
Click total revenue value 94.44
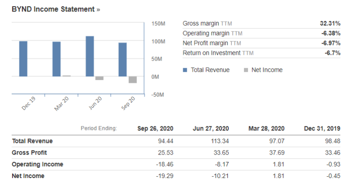click(166, 141)
